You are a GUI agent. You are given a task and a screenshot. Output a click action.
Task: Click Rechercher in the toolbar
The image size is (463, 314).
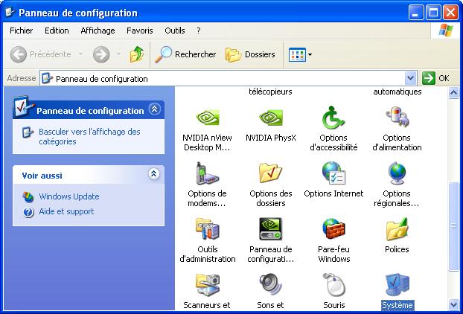point(185,54)
